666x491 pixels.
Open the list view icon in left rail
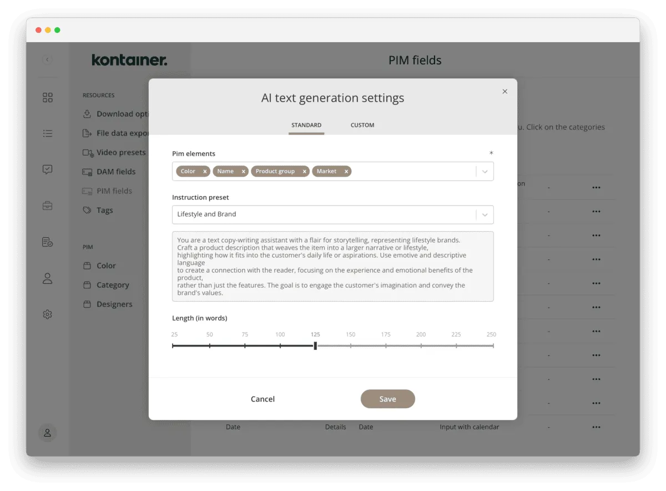pos(48,133)
